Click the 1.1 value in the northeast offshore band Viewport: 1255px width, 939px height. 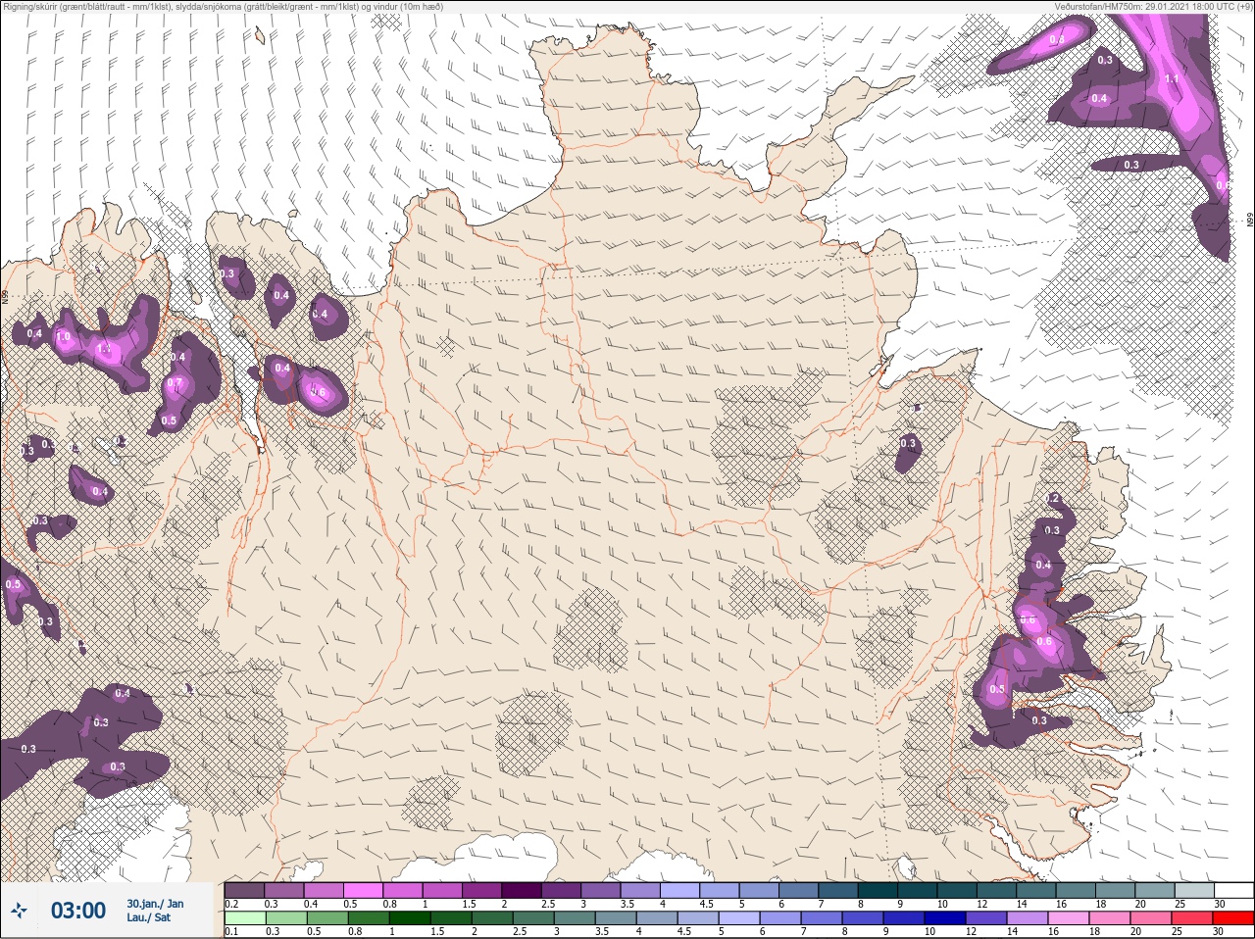point(1172,78)
